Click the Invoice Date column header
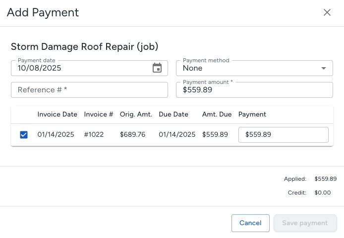The height and width of the screenshot is (238, 344). pos(57,114)
